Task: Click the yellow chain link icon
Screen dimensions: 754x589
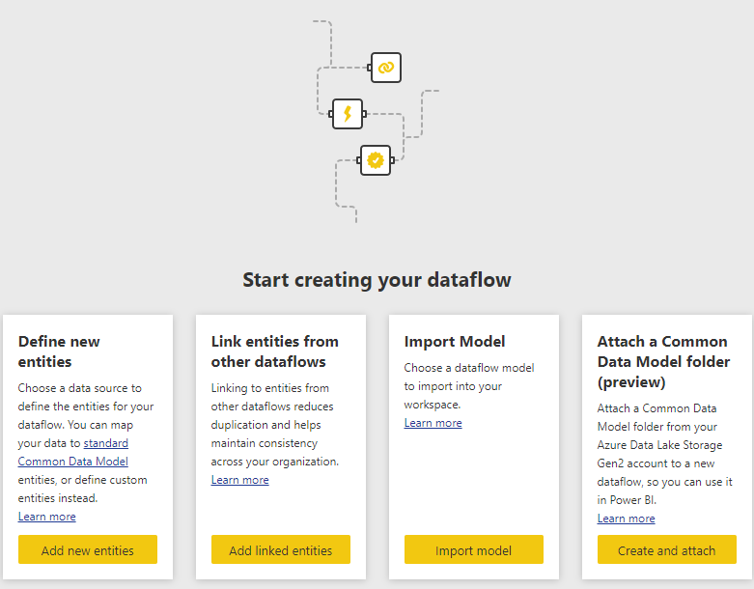Action: coord(385,68)
